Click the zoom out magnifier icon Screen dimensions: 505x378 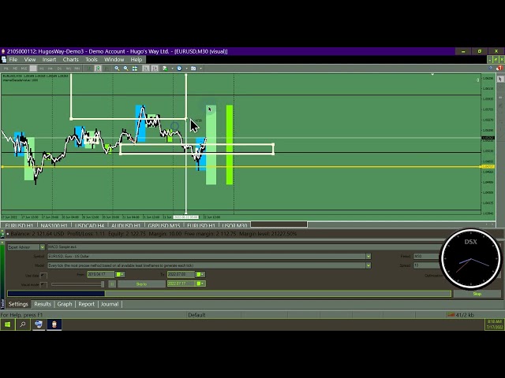pos(126,69)
